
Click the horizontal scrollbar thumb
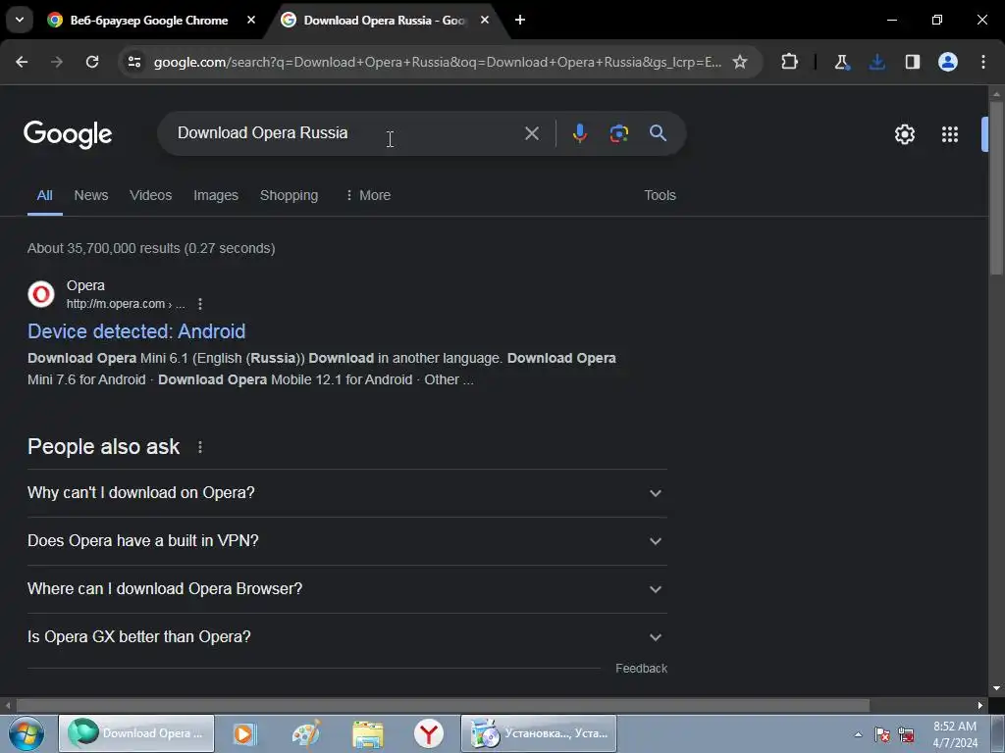click(443, 705)
